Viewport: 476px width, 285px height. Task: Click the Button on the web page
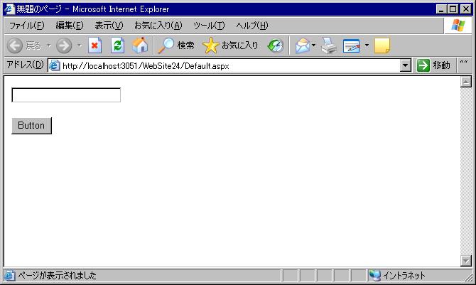coord(31,126)
